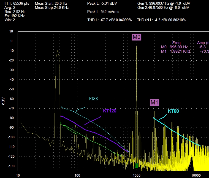This screenshot has width=209, height=178.
Task: Click Gen 1: 996.0937 Hz readout
Action: (x=164, y=4)
